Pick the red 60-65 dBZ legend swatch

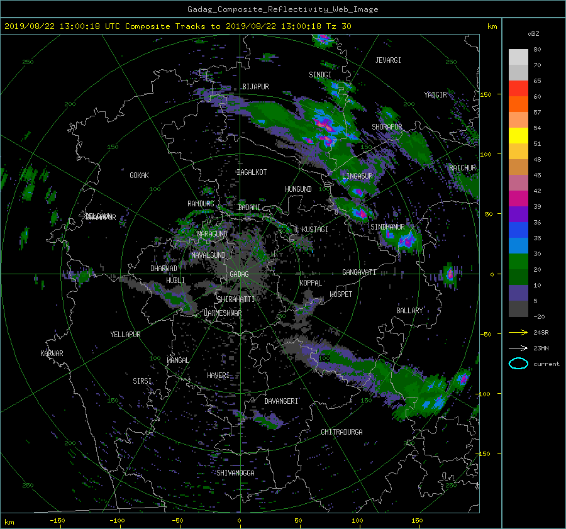(518, 88)
